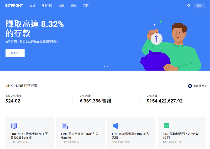Click the LINK circular token icon
Viewport: 210px width, 149px height.
coord(190,86)
